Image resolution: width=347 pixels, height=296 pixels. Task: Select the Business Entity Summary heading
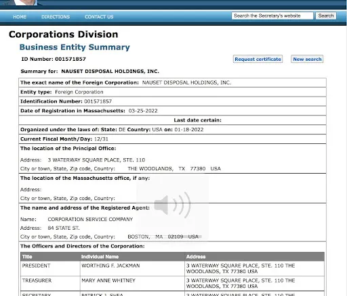[x=75, y=47]
